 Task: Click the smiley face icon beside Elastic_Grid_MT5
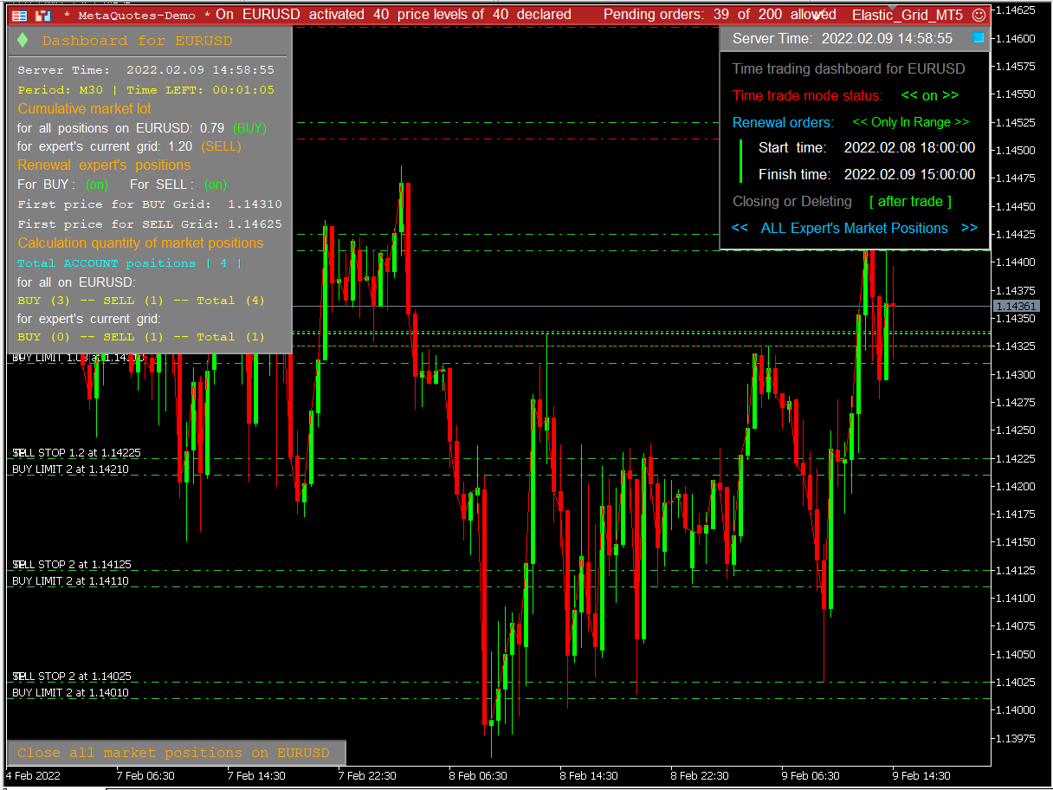(x=979, y=15)
